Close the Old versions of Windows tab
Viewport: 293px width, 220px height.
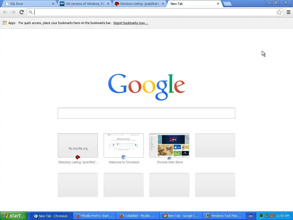pyautogui.click(x=108, y=4)
